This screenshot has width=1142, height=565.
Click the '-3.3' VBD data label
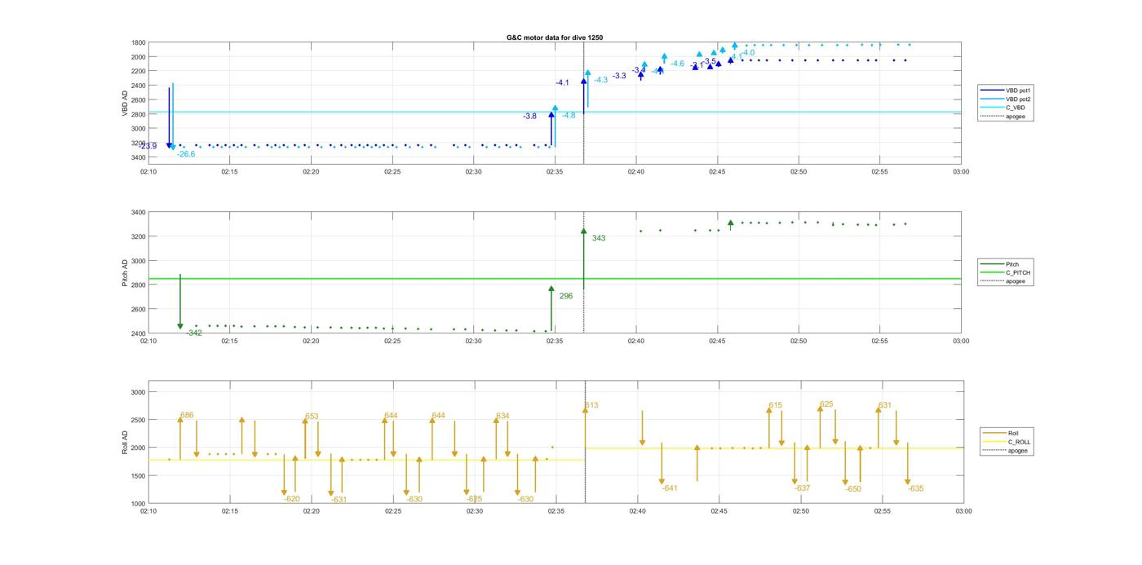[x=619, y=76]
